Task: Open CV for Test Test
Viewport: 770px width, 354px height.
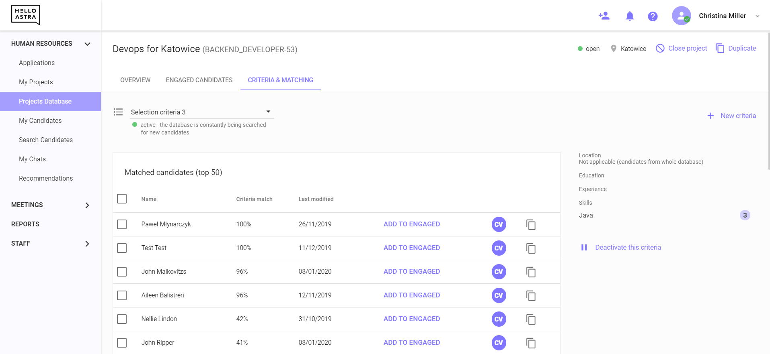Action: [x=499, y=248]
